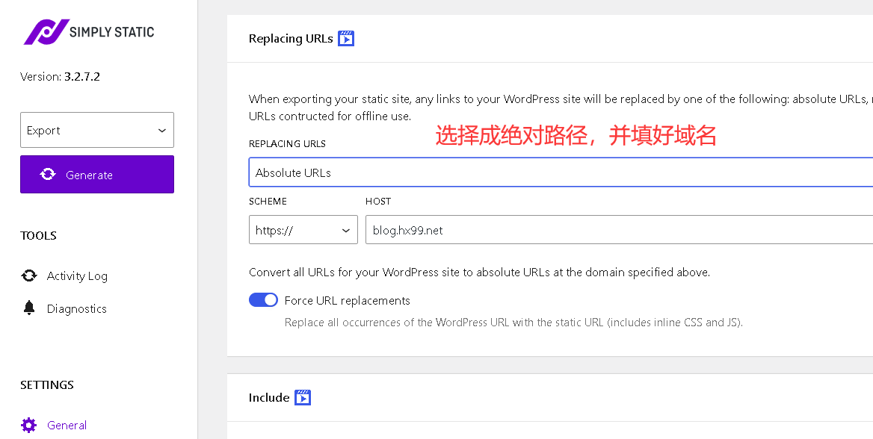Toggle Force URL replacements switch
Screen dimensions: 873x439
pyautogui.click(x=263, y=300)
